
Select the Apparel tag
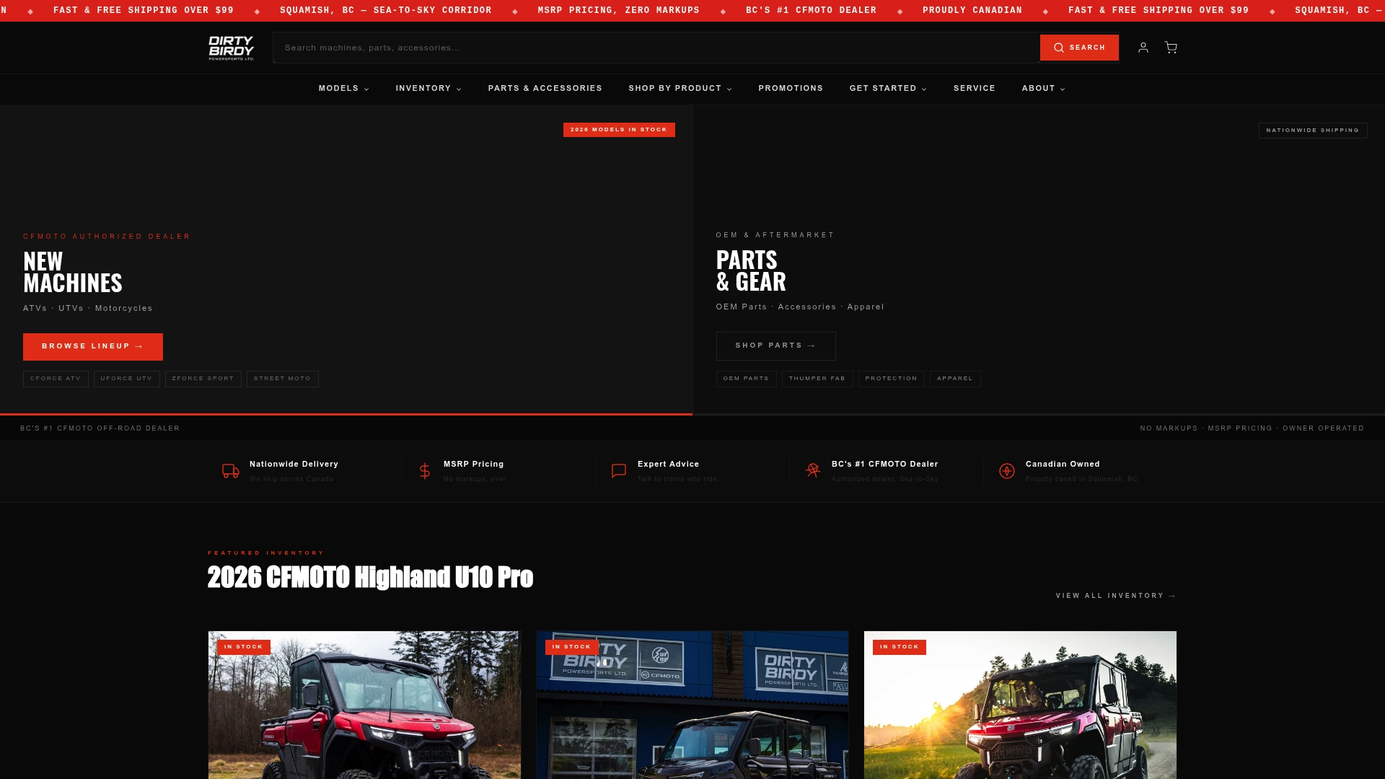click(955, 379)
